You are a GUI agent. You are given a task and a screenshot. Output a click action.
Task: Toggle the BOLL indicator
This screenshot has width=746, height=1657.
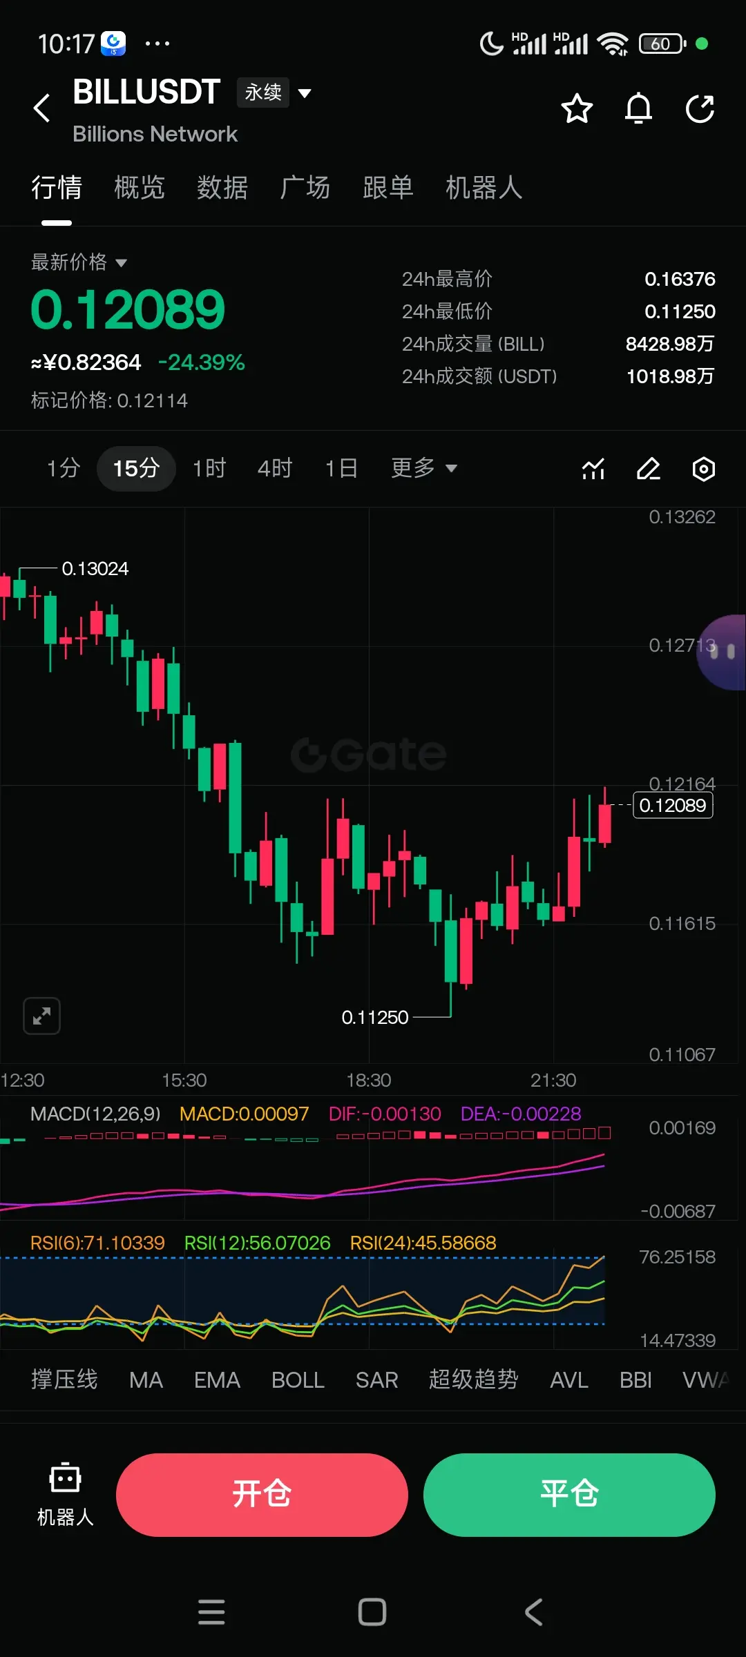click(298, 1379)
